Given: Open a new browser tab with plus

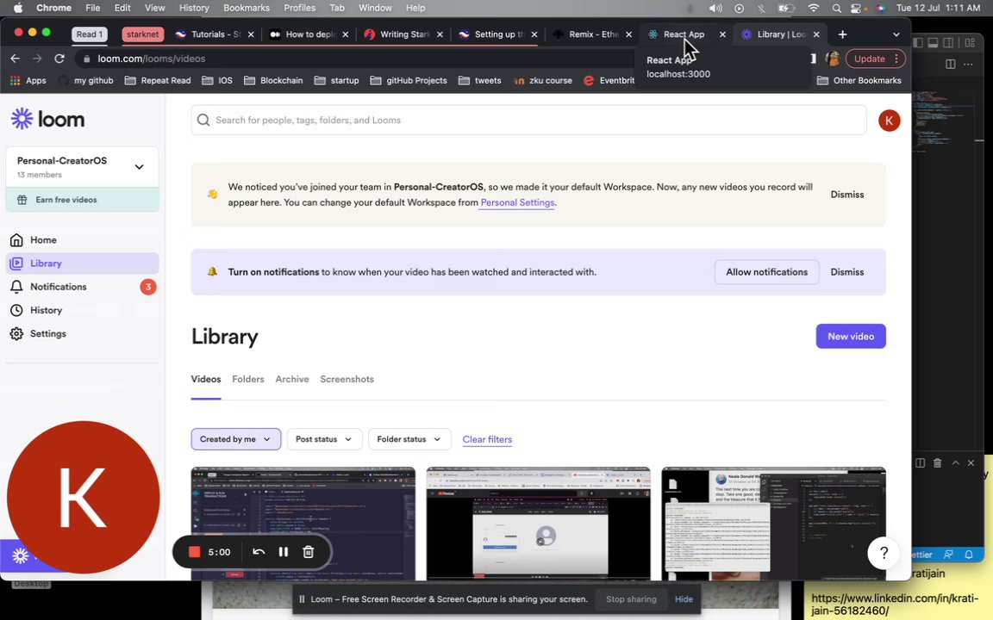Looking at the screenshot, I should [x=842, y=34].
